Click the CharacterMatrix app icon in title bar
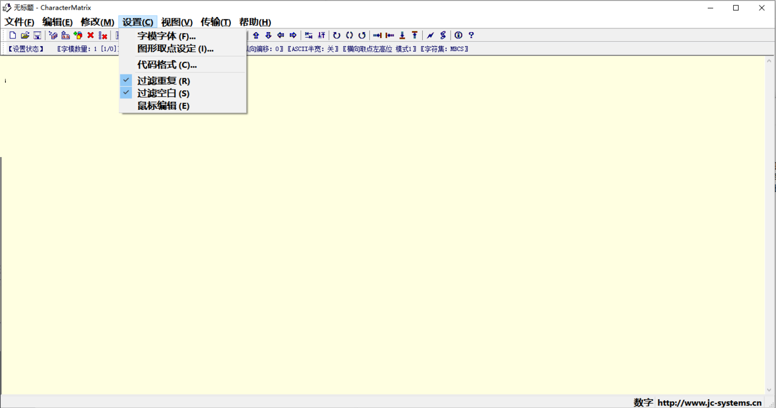 pyautogui.click(x=7, y=8)
